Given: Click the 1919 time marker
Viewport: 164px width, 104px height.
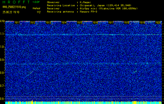Looking at the screenshot, I should [142, 23].
